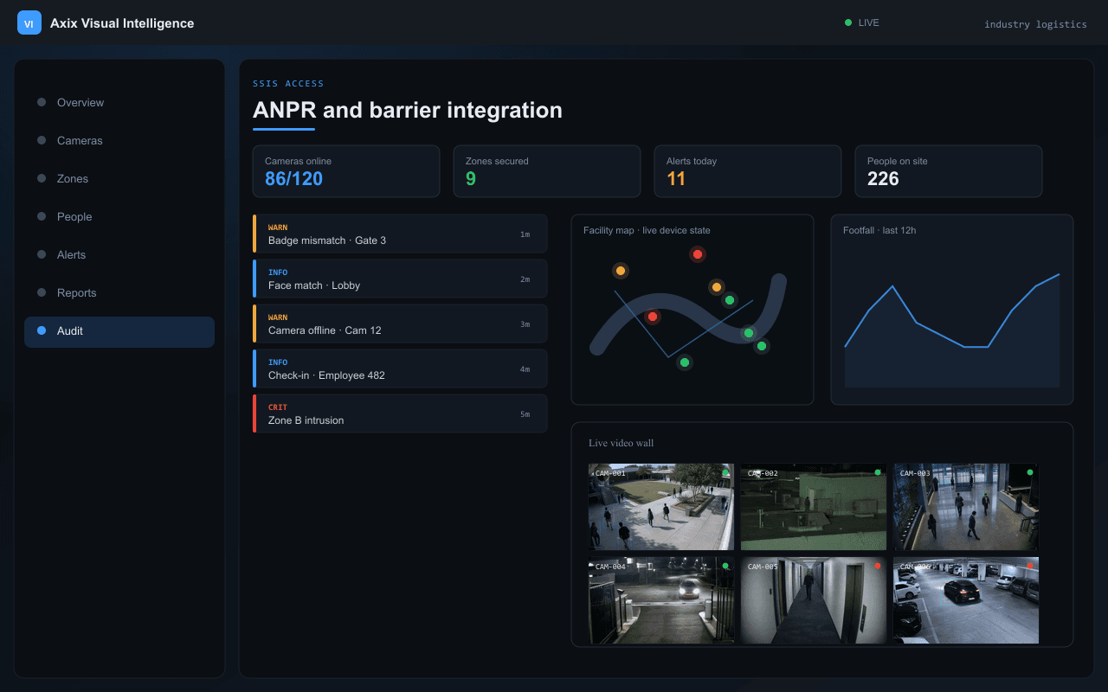The width and height of the screenshot is (1108, 692).
Task: Open the Alerts section
Action: point(119,254)
